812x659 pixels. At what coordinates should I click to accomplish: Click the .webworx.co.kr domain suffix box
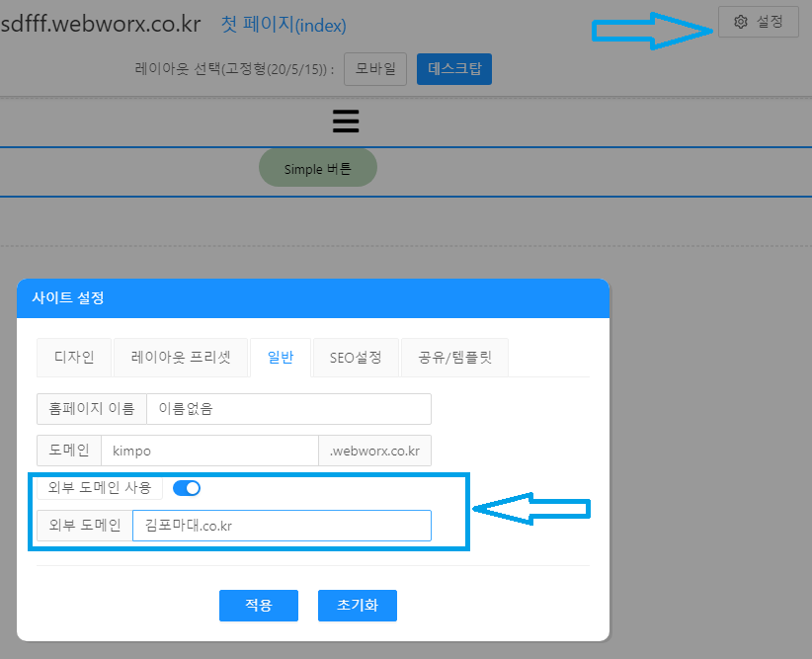(374, 451)
